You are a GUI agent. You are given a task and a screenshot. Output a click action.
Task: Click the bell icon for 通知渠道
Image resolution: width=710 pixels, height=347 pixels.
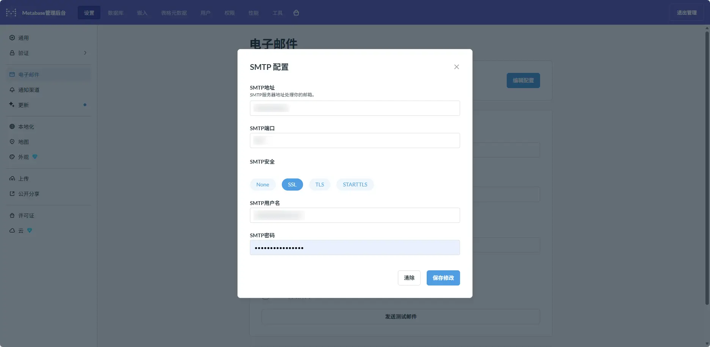click(12, 90)
